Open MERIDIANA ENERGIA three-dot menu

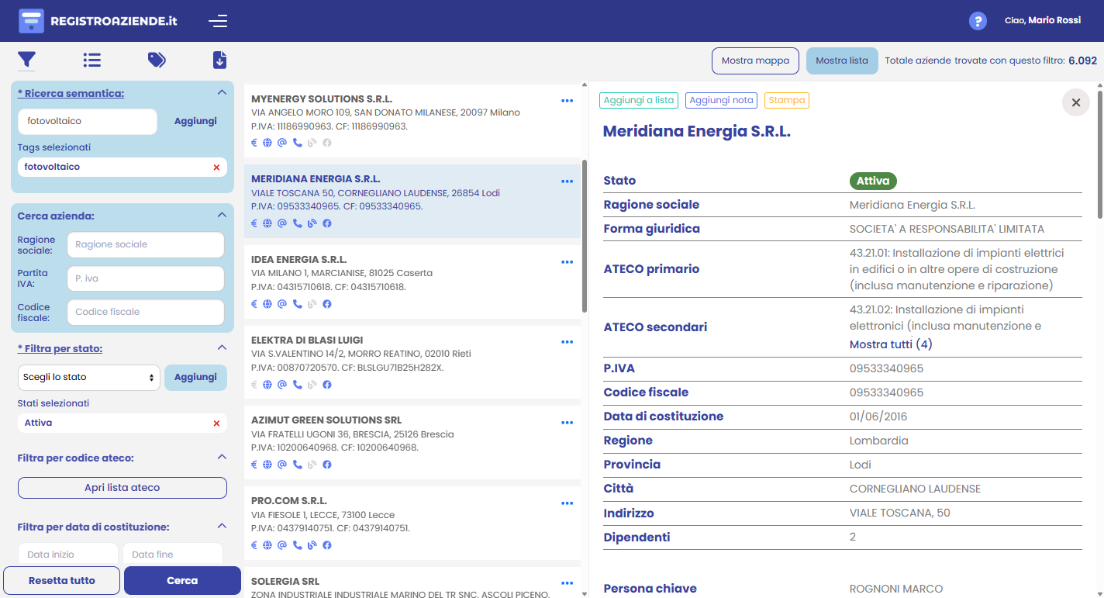pyautogui.click(x=567, y=181)
